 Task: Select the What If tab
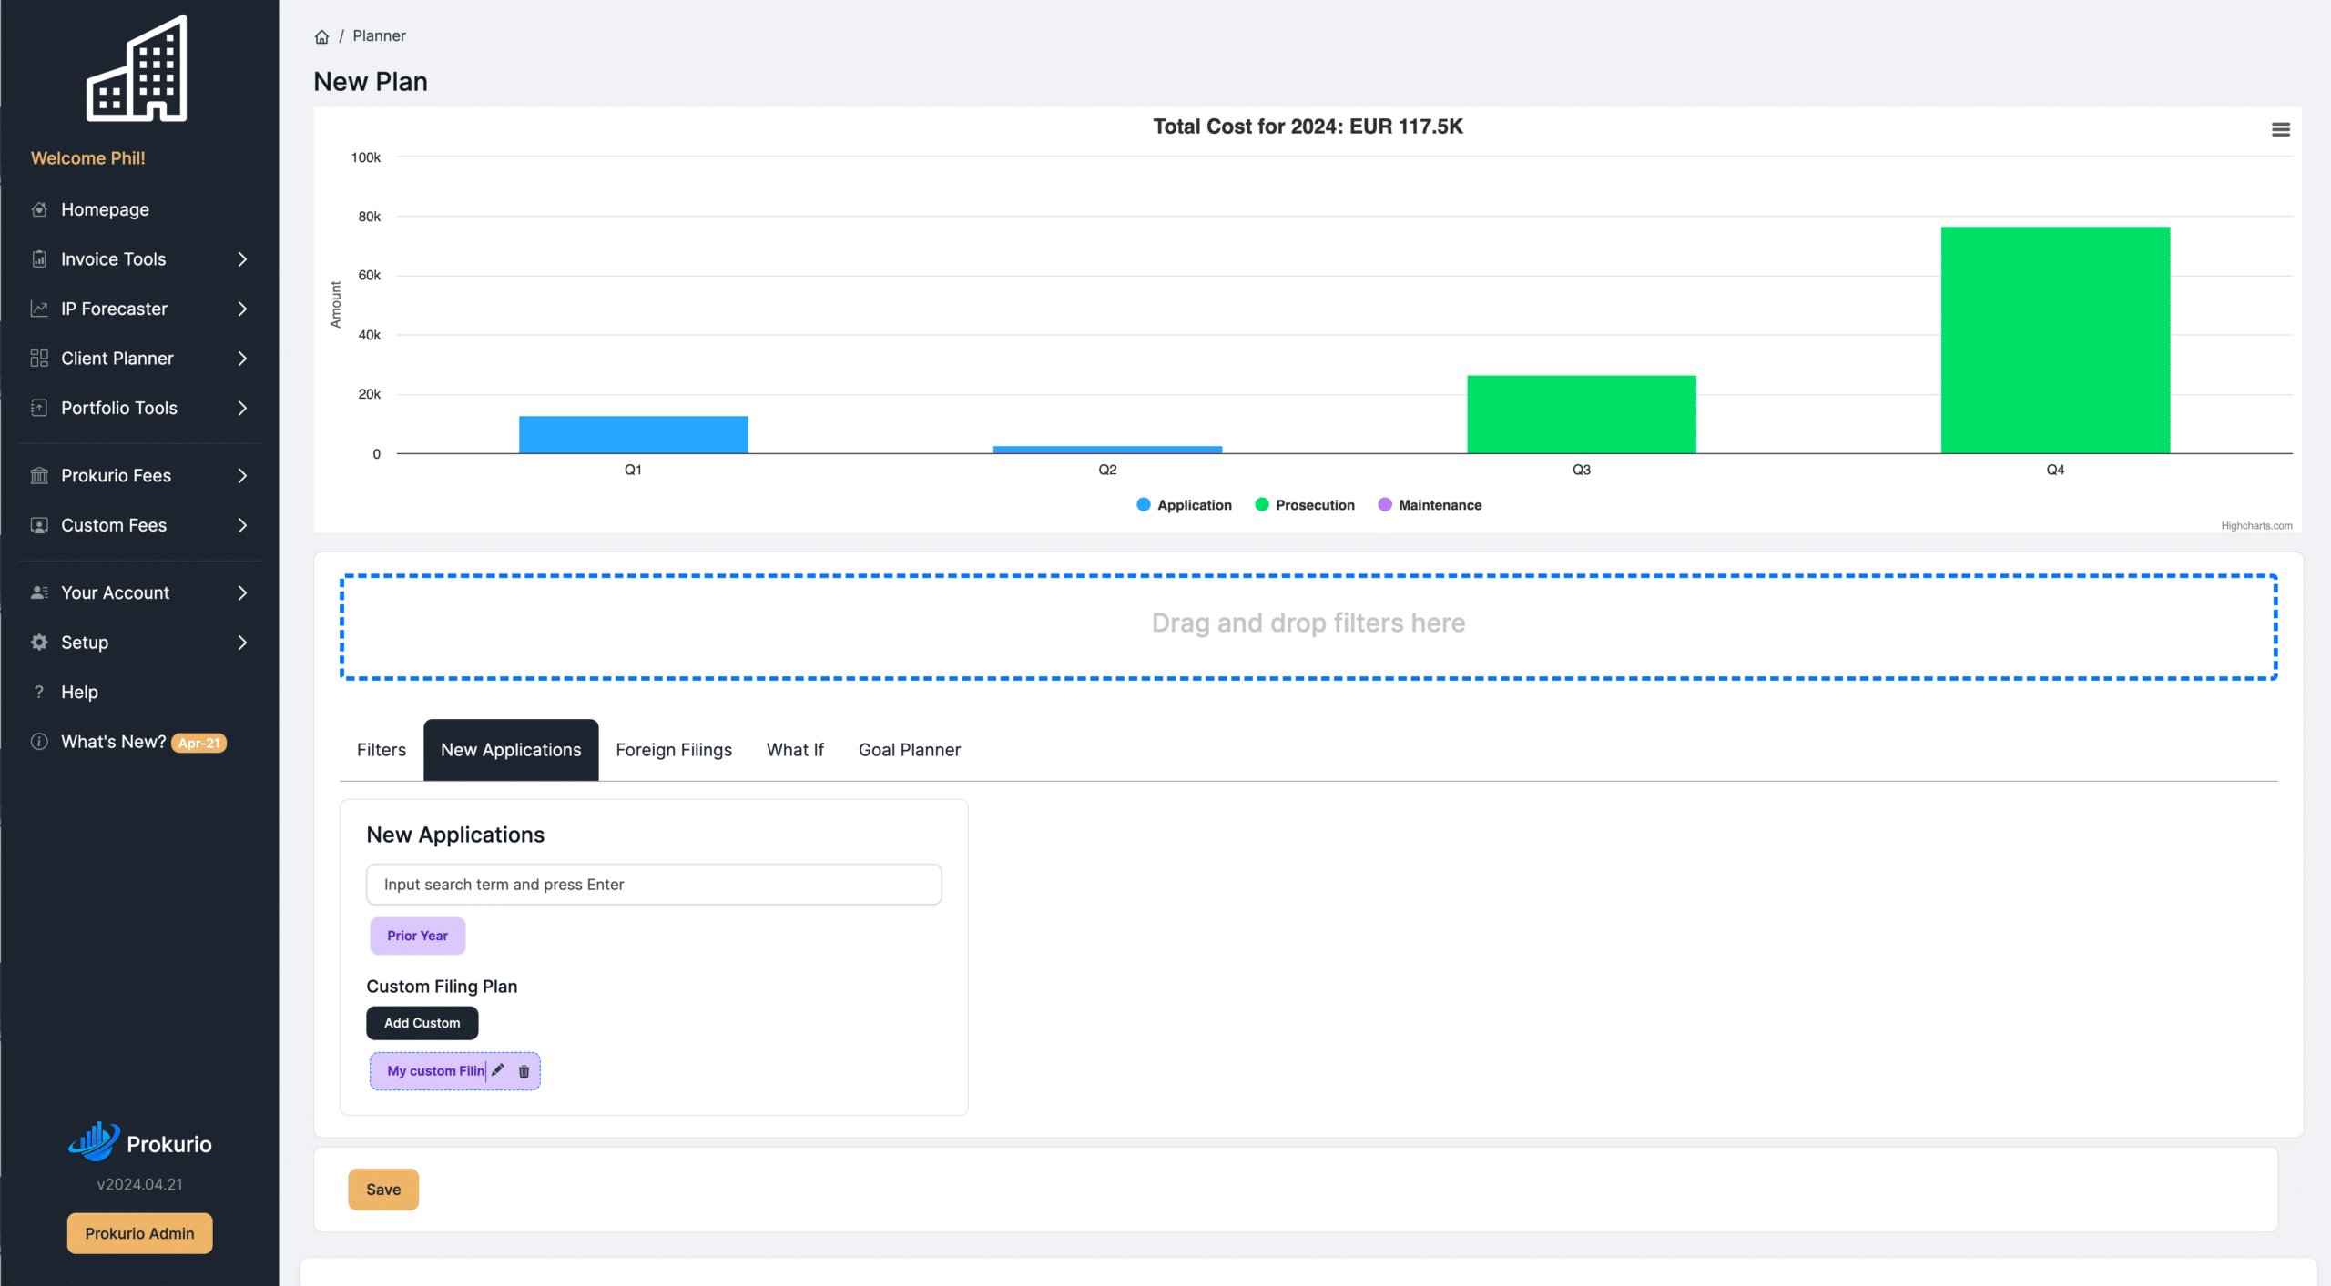[x=795, y=750]
